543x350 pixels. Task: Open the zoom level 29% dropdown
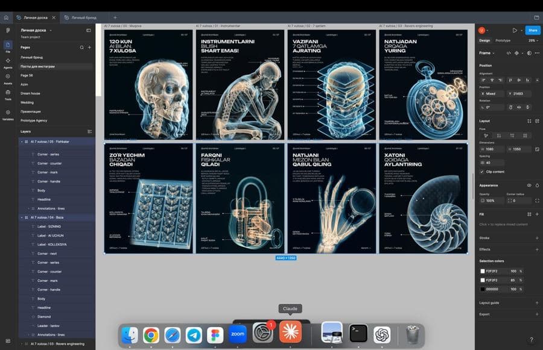[533, 40]
